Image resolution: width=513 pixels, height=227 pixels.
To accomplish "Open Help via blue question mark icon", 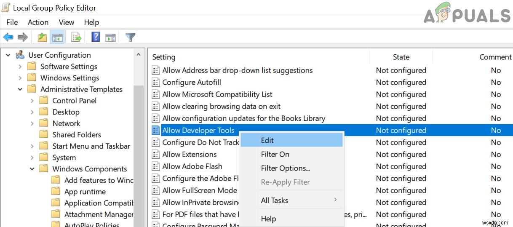I will tap(96, 37).
